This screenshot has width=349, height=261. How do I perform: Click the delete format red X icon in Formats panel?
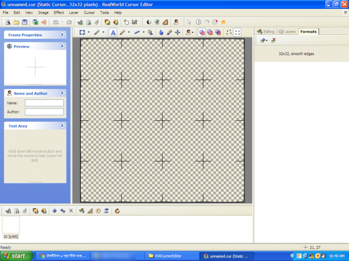tap(273, 40)
